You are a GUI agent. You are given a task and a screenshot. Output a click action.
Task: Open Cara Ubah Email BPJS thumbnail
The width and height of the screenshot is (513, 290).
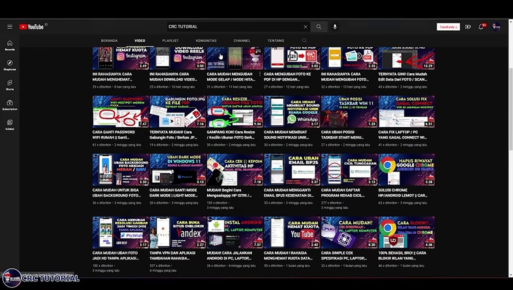[x=292, y=170]
